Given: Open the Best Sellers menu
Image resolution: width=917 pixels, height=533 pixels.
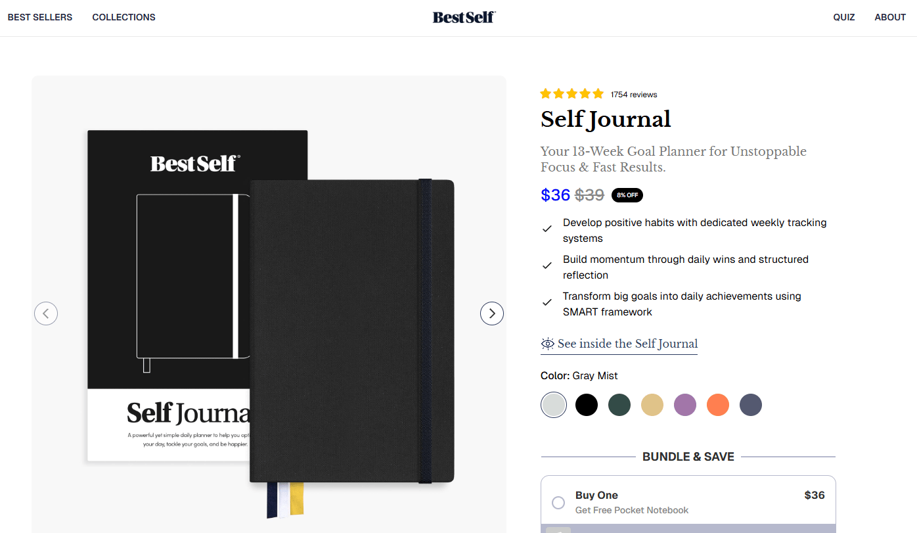Looking at the screenshot, I should [40, 17].
